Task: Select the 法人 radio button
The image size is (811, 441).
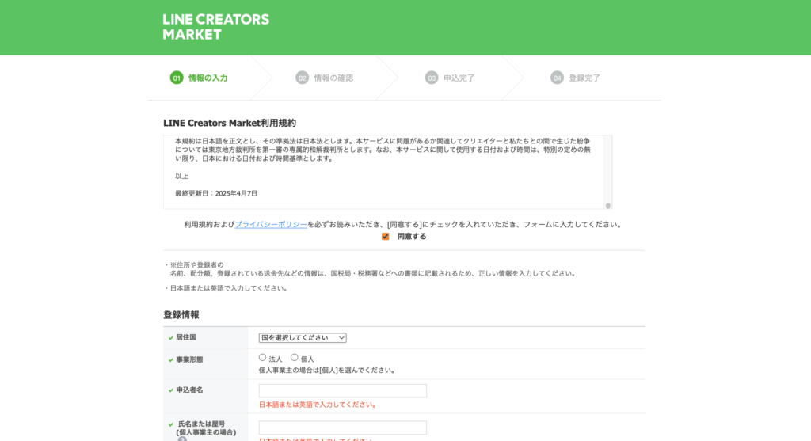Action: (x=263, y=358)
